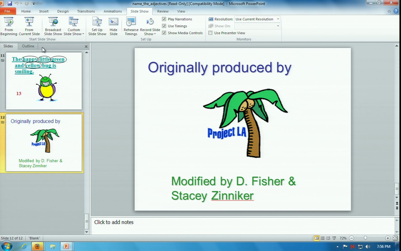
Task: Open the File menu button
Action: pos(8,11)
